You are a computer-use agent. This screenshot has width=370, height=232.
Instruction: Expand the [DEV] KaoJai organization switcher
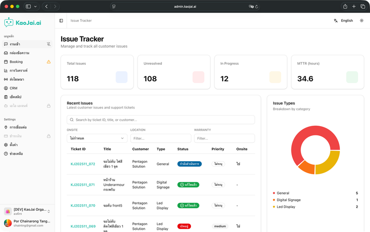pyautogui.click(x=49, y=211)
